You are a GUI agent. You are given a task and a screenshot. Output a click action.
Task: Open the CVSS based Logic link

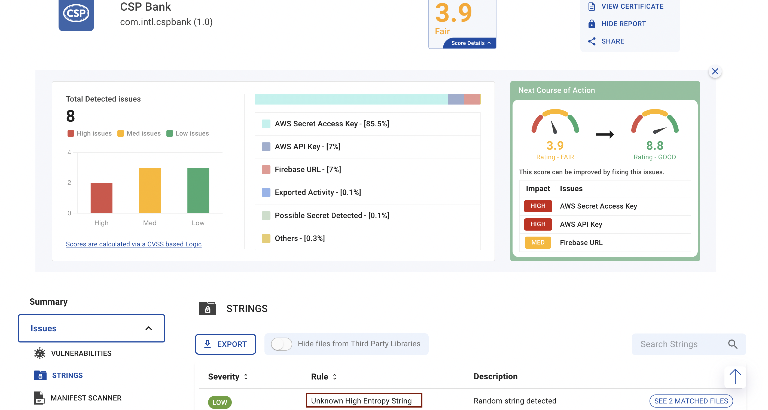click(133, 244)
